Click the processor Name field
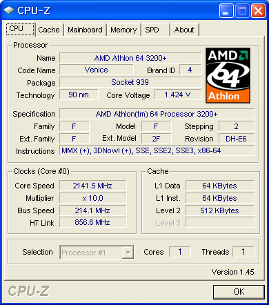 130,58
